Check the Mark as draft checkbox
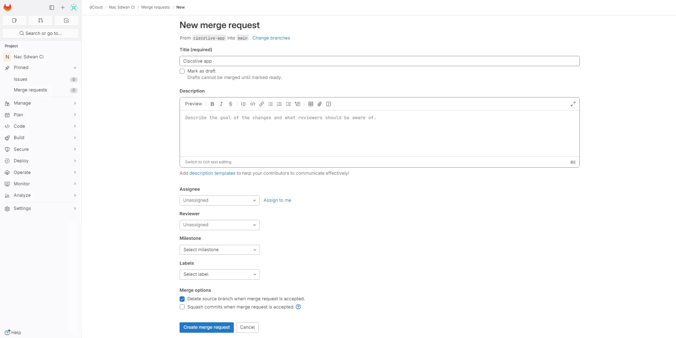 click(x=182, y=71)
